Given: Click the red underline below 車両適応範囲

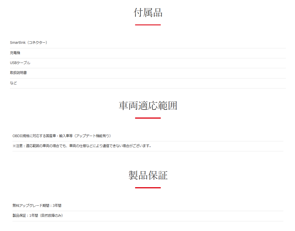Looking at the screenshot, I should pos(148,118).
